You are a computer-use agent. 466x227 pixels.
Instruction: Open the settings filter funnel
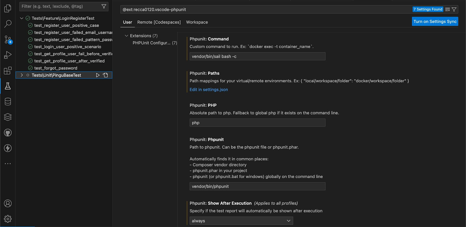tap(454, 9)
